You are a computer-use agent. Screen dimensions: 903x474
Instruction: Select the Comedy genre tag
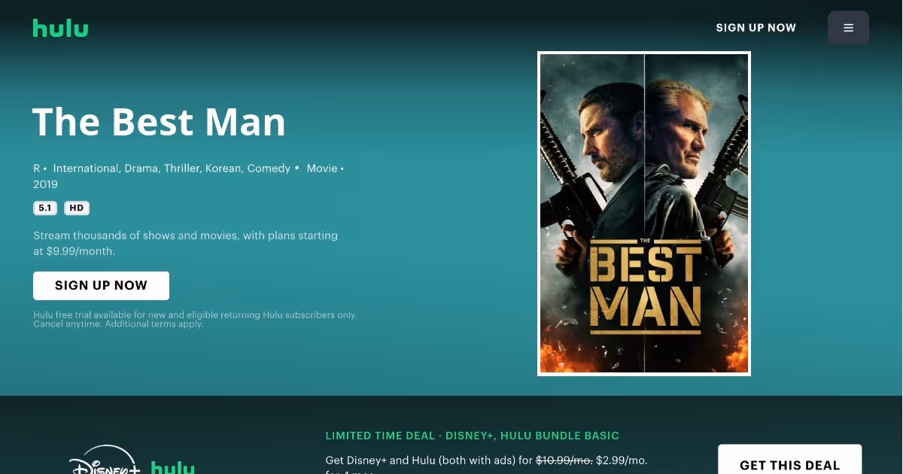tap(269, 169)
